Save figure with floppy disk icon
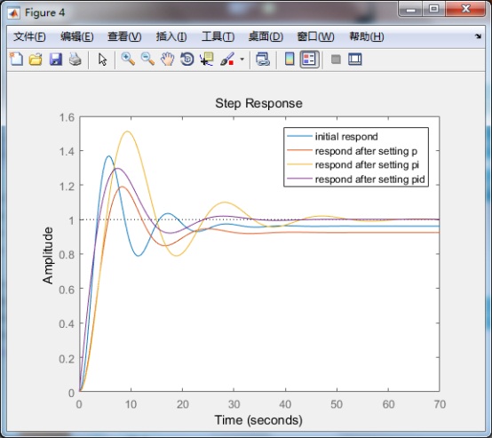Screen dimensions: 492x438 tap(56, 59)
